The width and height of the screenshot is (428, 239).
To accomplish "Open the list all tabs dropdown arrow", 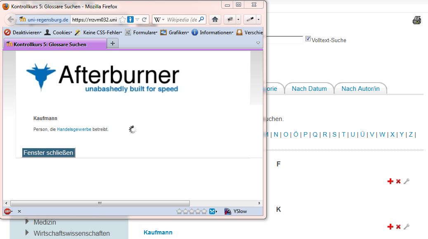I will coord(258,43).
